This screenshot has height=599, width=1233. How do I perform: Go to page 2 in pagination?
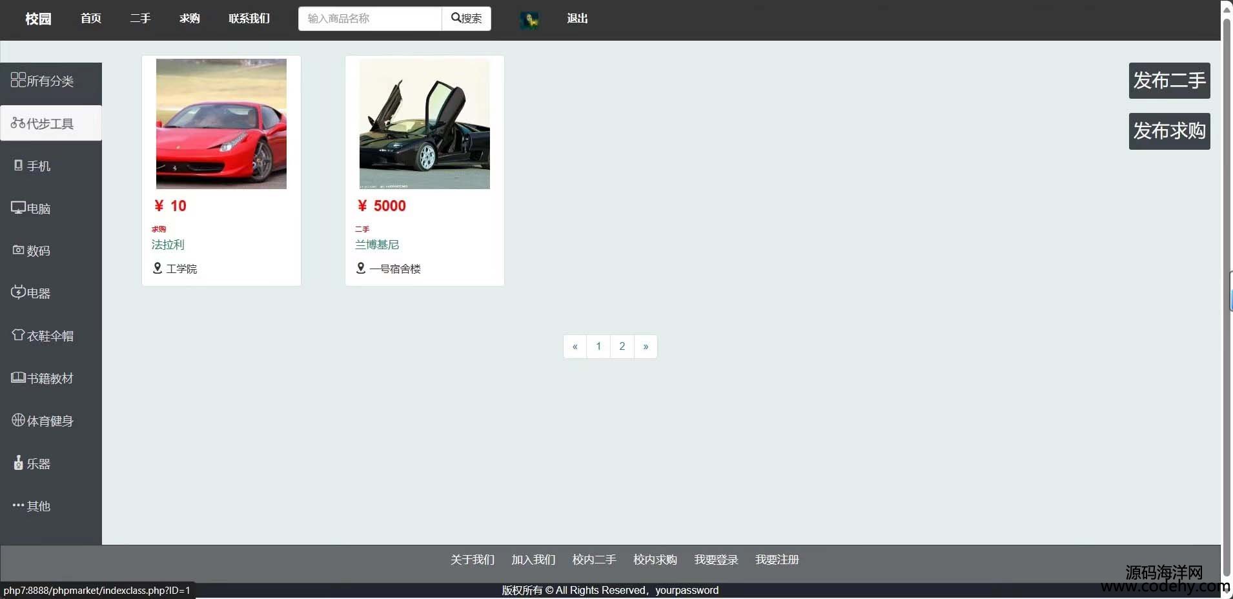click(x=622, y=347)
